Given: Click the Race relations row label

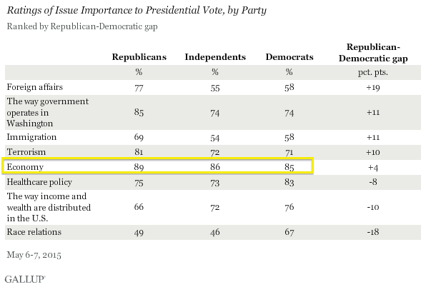Looking at the screenshot, I should pyautogui.click(x=34, y=232).
